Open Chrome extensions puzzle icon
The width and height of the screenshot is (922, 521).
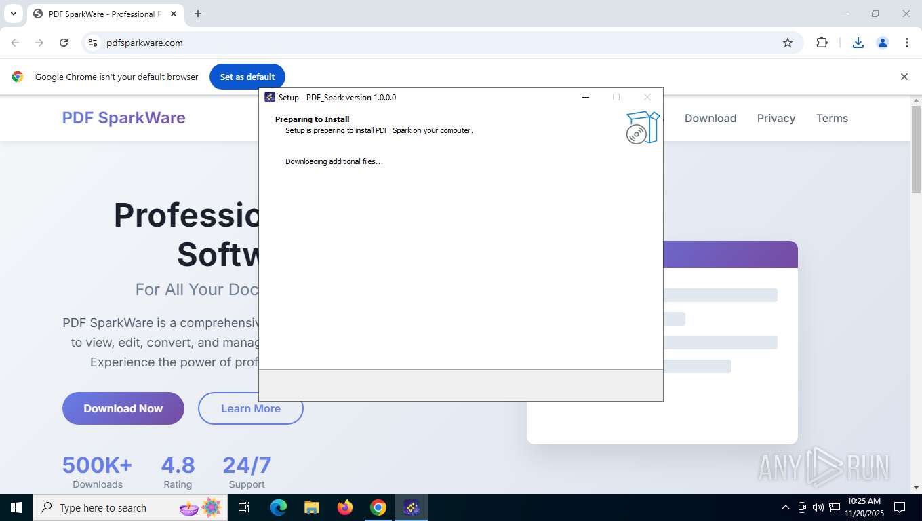(x=822, y=43)
